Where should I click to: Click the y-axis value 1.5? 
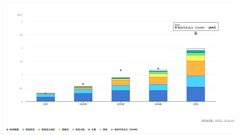point(21,62)
